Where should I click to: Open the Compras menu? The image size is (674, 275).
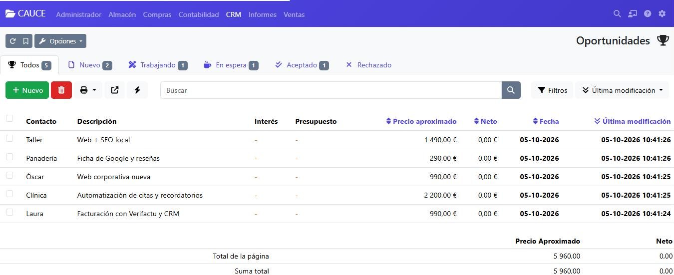[157, 14]
